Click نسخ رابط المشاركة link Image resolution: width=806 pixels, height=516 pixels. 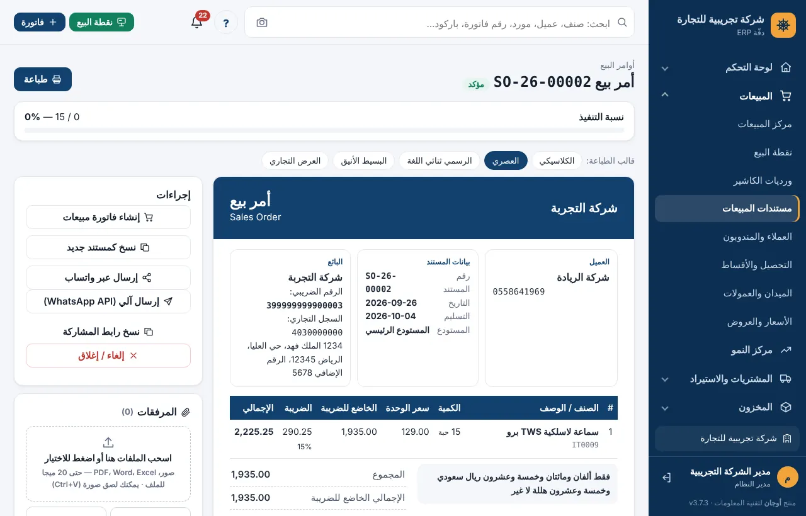[108, 332]
